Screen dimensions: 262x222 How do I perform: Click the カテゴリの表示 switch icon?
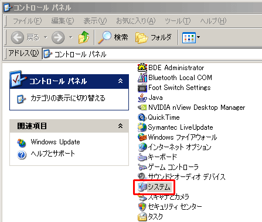(21, 99)
